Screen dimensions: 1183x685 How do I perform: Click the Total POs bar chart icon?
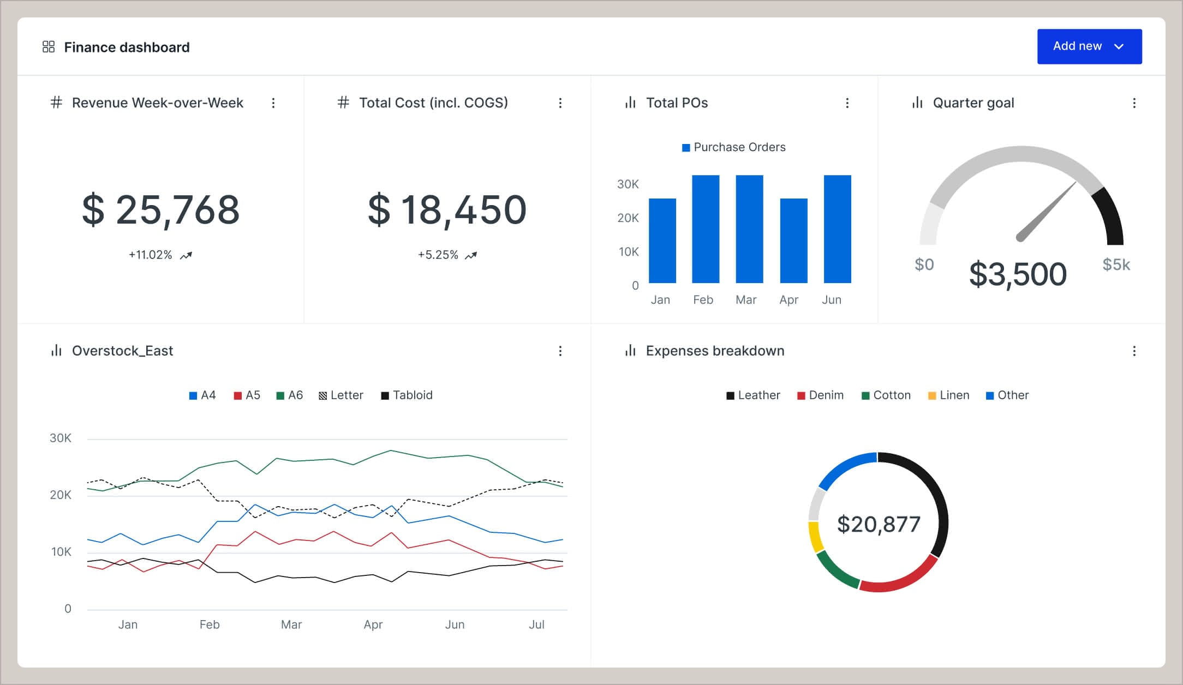click(630, 103)
